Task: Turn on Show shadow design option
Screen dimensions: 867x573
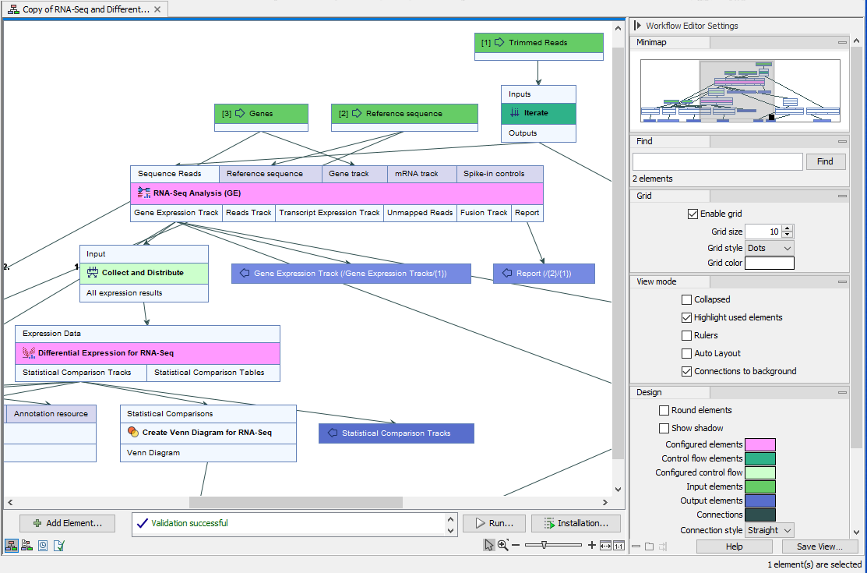Action: click(664, 427)
